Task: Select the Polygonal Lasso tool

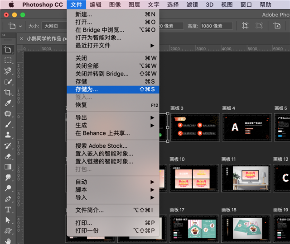Action: 8,71
